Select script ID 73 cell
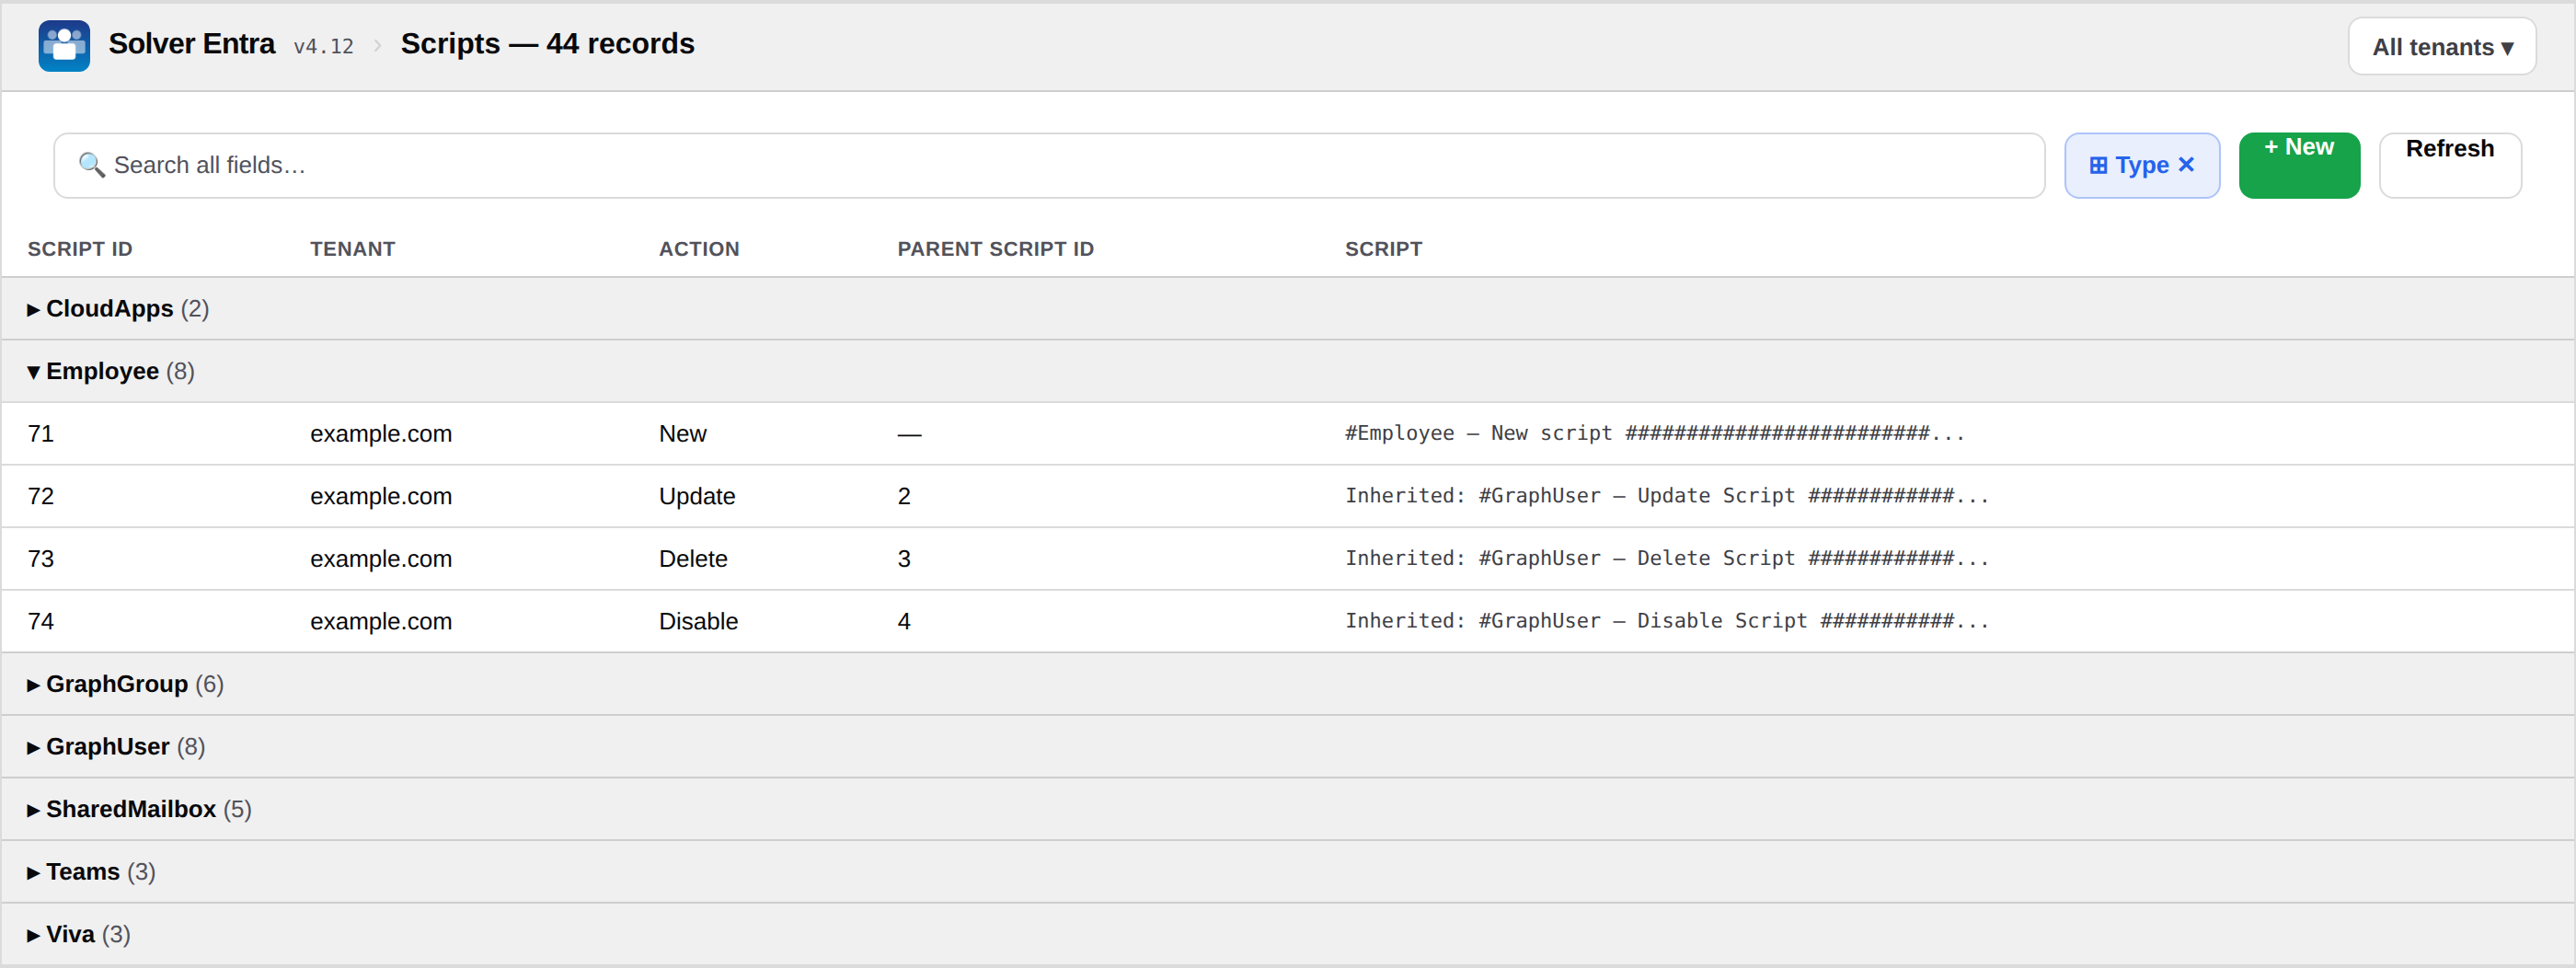 41,559
